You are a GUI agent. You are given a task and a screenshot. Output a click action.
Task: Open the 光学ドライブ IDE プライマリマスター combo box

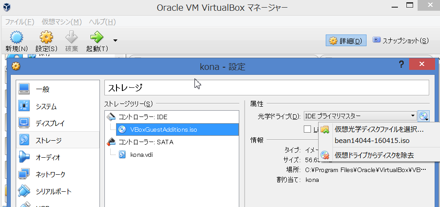pos(360,116)
